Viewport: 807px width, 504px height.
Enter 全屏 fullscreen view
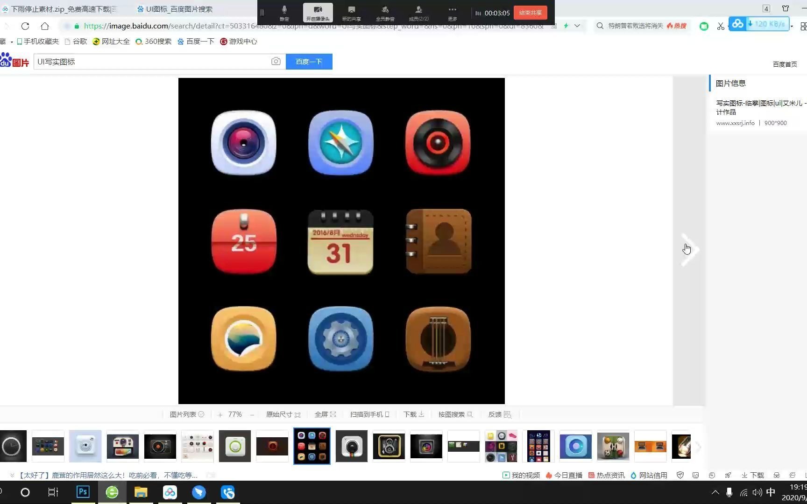tap(326, 414)
